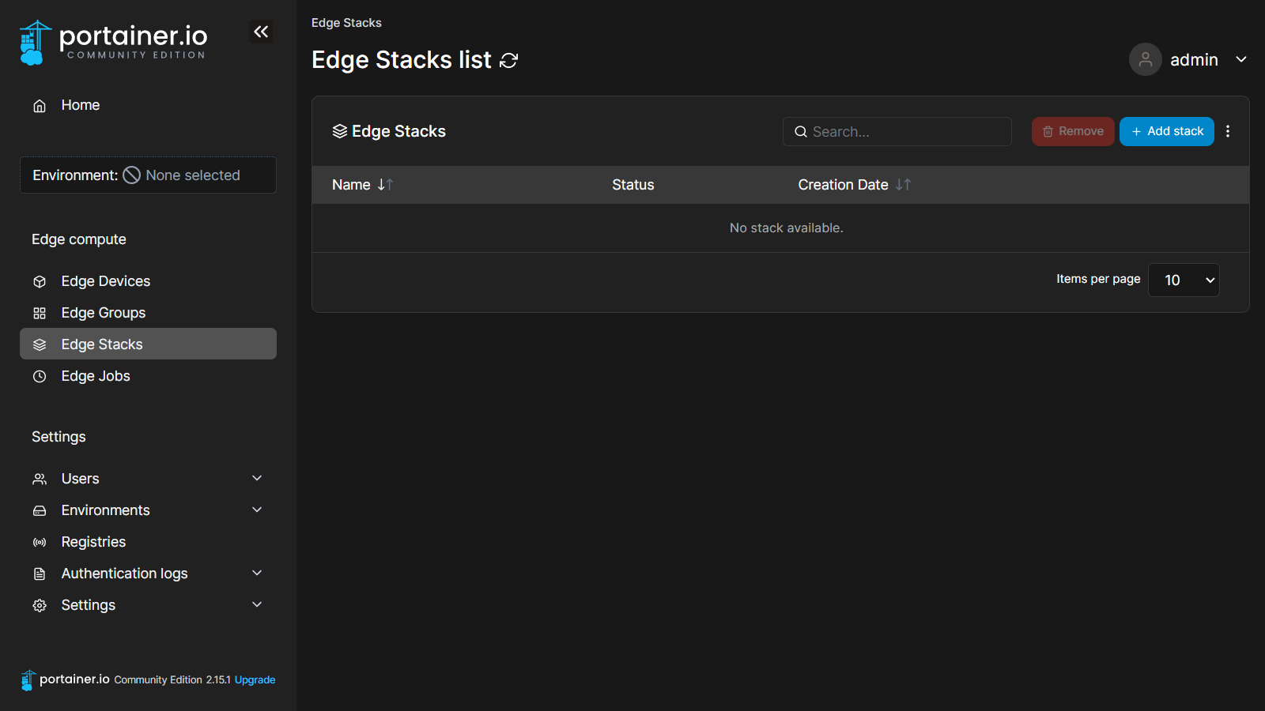Collapse the sidebar with double-chevron icon
Image resolution: width=1265 pixels, height=711 pixels.
(x=261, y=32)
